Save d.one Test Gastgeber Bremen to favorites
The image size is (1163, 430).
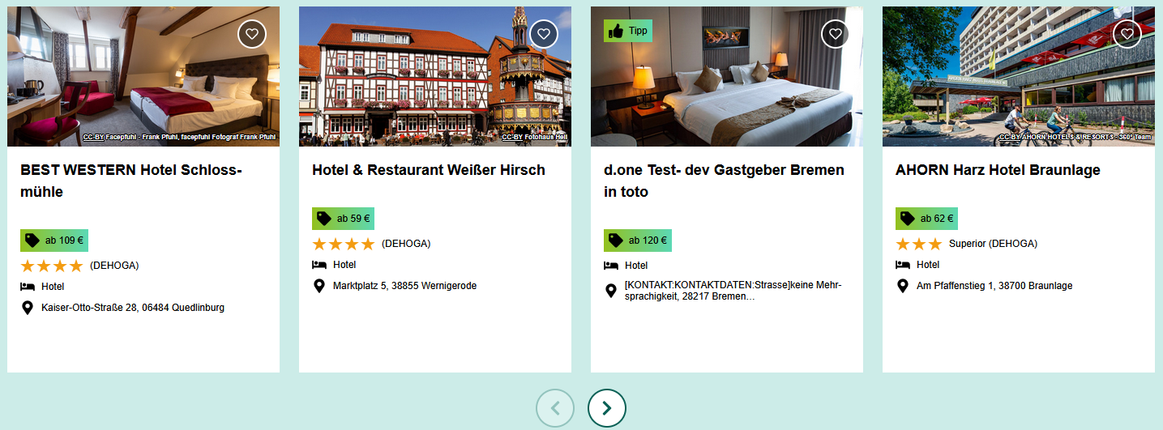(836, 34)
